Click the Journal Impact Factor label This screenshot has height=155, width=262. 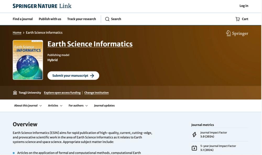click(214, 133)
